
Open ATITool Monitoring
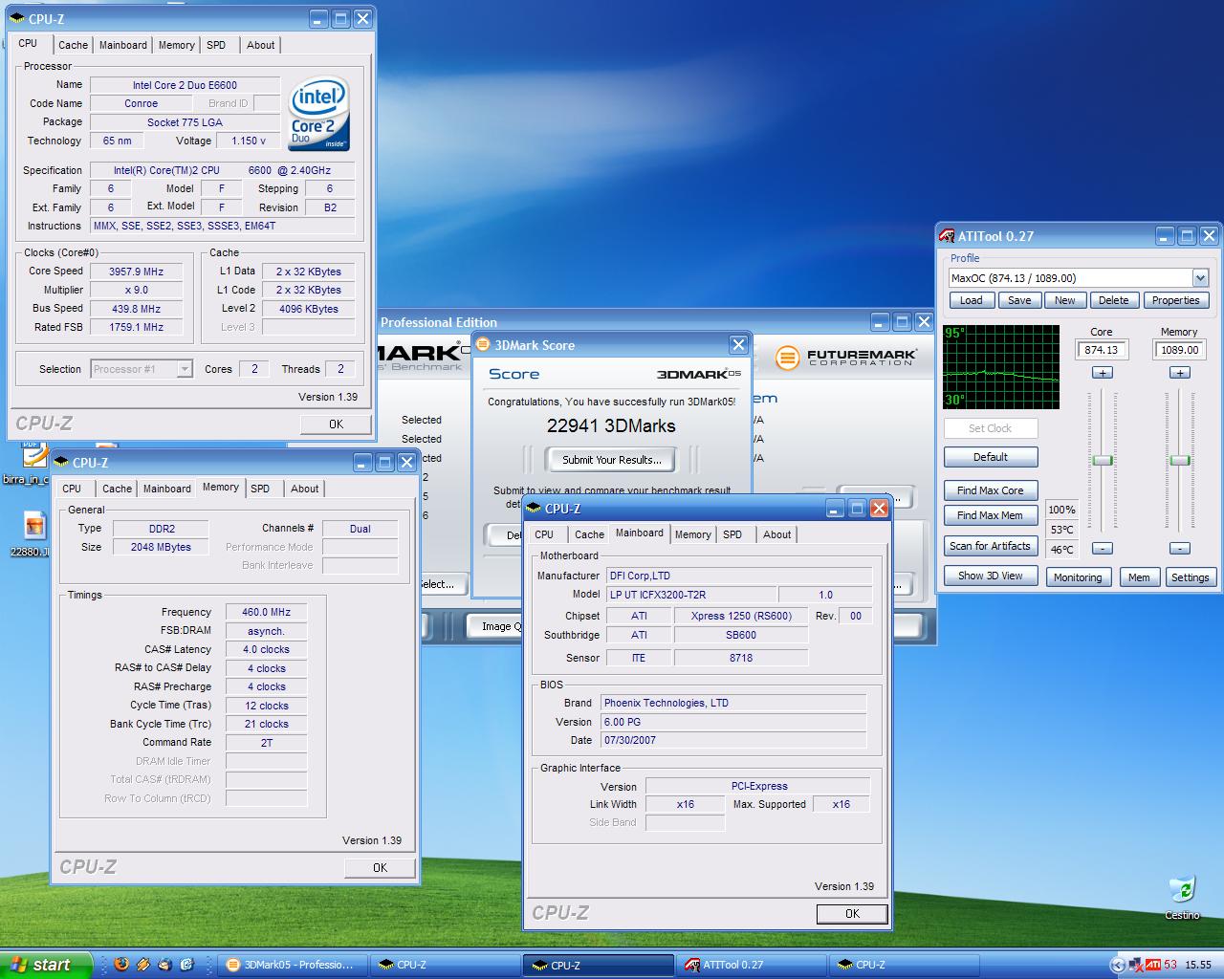1078,577
